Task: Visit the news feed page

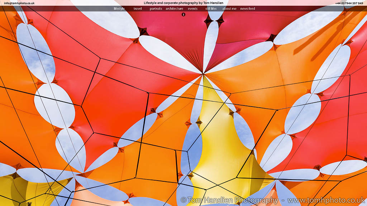Action: point(248,9)
